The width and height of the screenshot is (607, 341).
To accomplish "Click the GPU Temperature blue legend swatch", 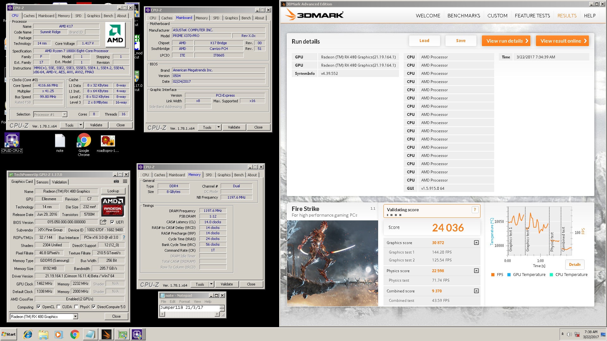I will coord(509,275).
